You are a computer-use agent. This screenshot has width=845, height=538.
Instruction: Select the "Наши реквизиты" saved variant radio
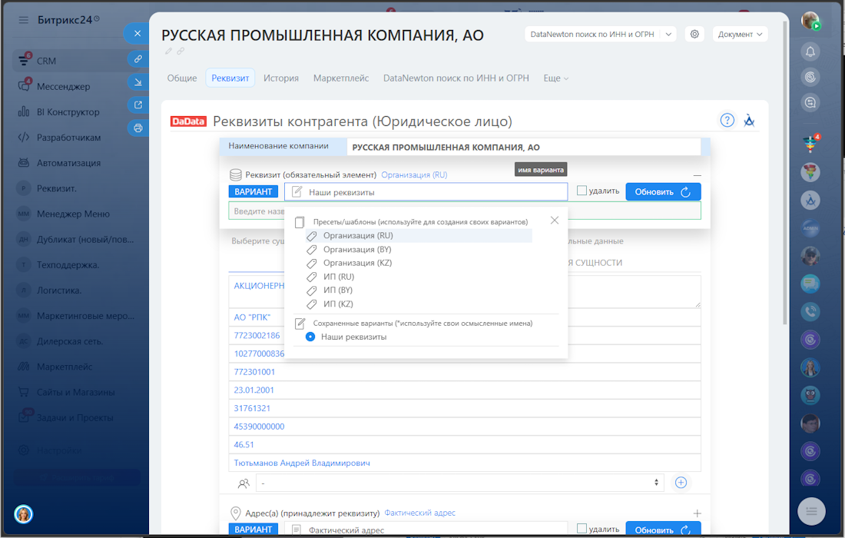[310, 337]
